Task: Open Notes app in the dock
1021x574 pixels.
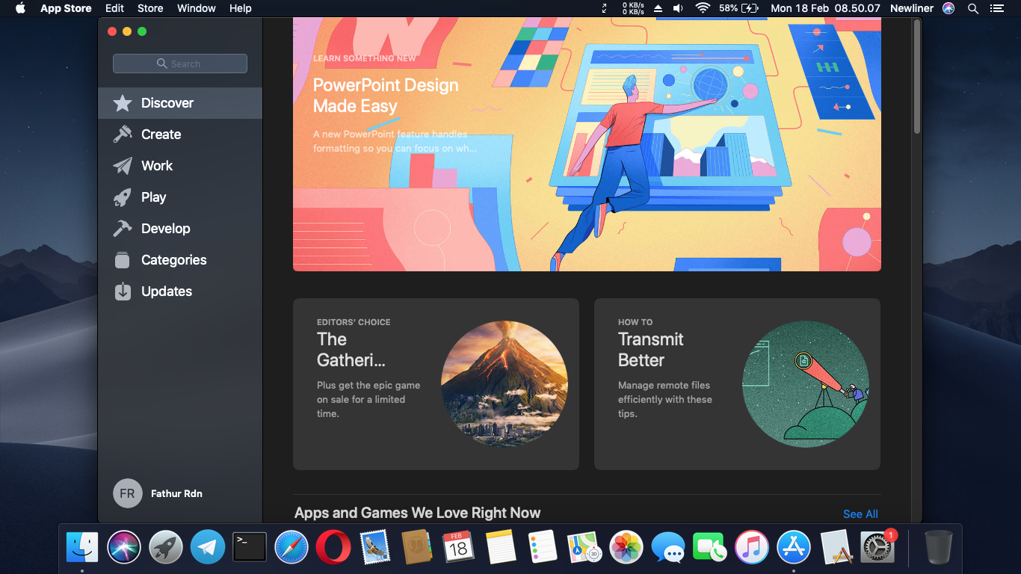Action: coord(501,547)
